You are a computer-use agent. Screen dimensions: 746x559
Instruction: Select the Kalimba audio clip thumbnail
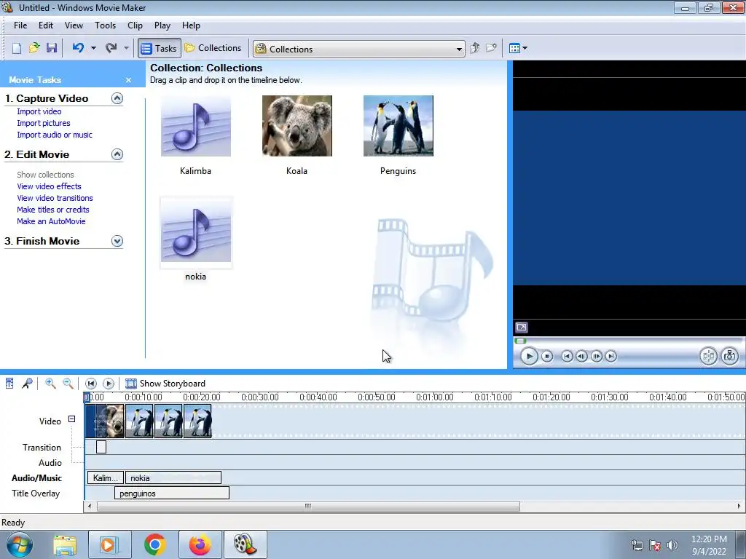coord(195,126)
